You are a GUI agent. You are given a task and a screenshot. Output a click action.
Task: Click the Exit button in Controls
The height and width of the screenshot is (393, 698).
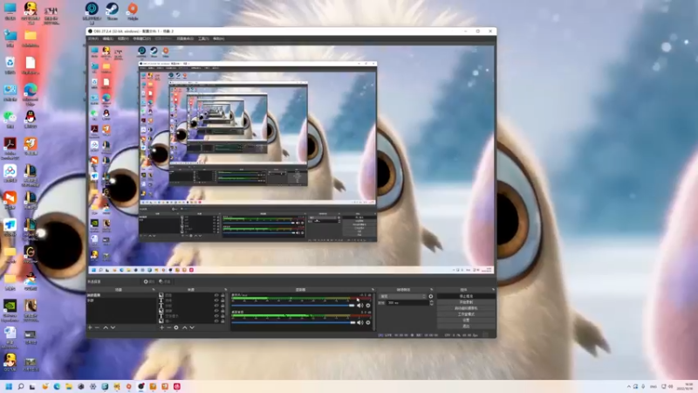(x=466, y=326)
